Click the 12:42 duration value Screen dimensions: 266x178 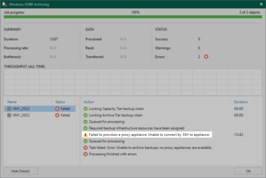pyautogui.click(x=239, y=135)
